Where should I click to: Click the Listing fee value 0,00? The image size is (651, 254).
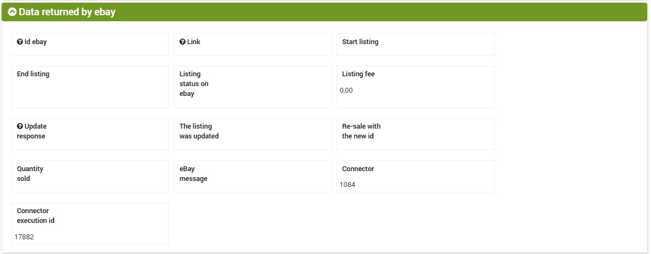346,90
